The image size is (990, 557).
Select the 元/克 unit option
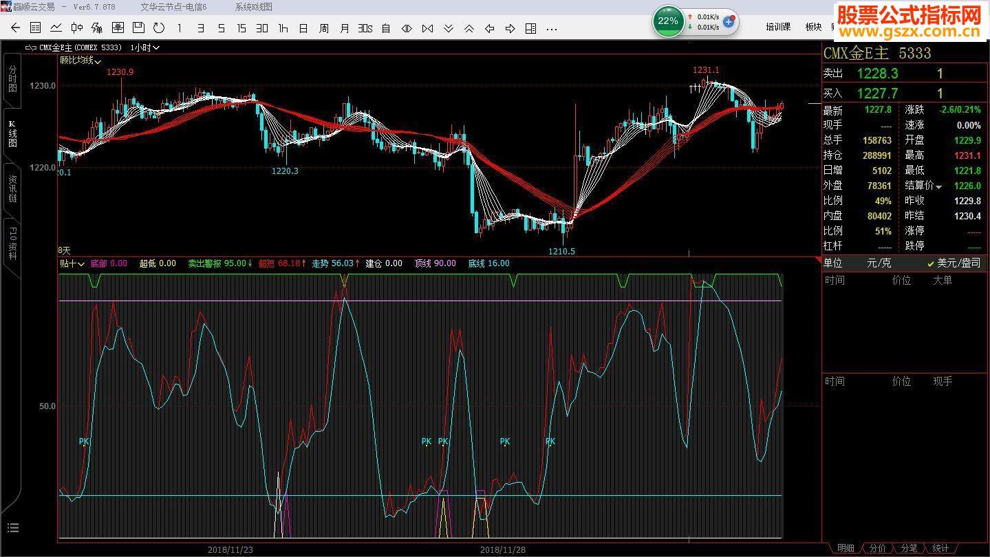pos(878,263)
